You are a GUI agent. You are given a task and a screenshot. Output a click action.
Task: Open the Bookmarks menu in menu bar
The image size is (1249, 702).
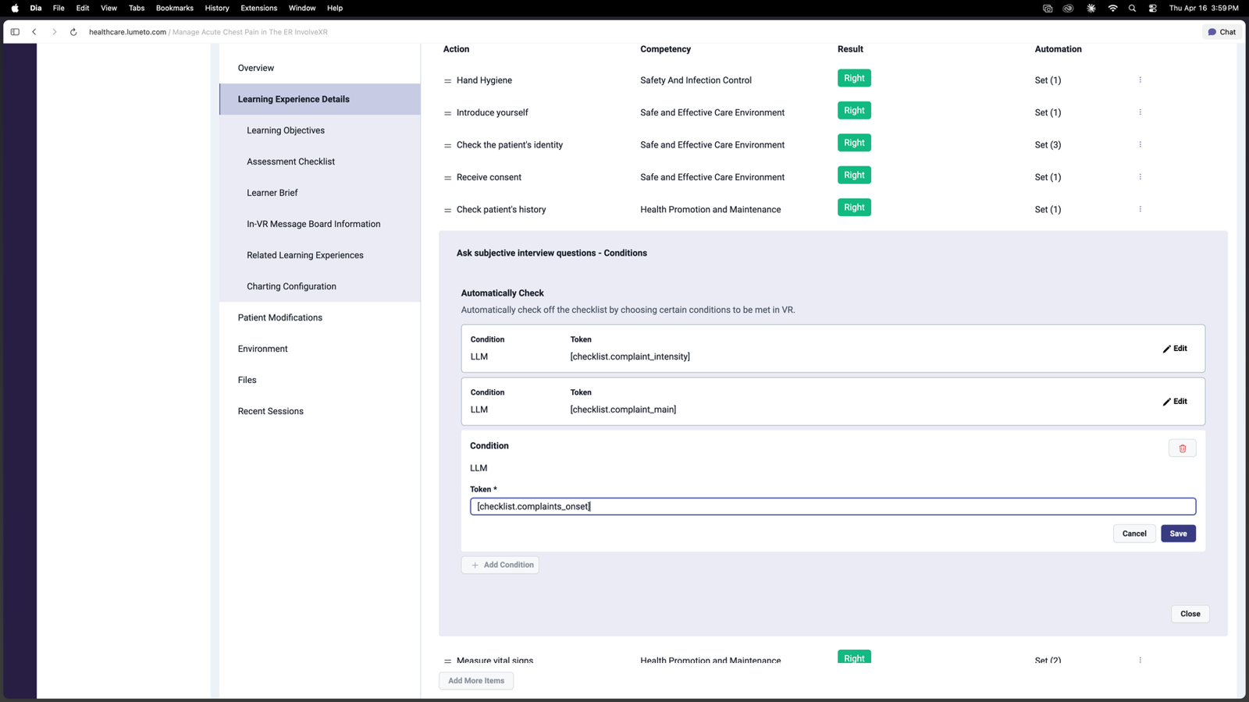(174, 8)
